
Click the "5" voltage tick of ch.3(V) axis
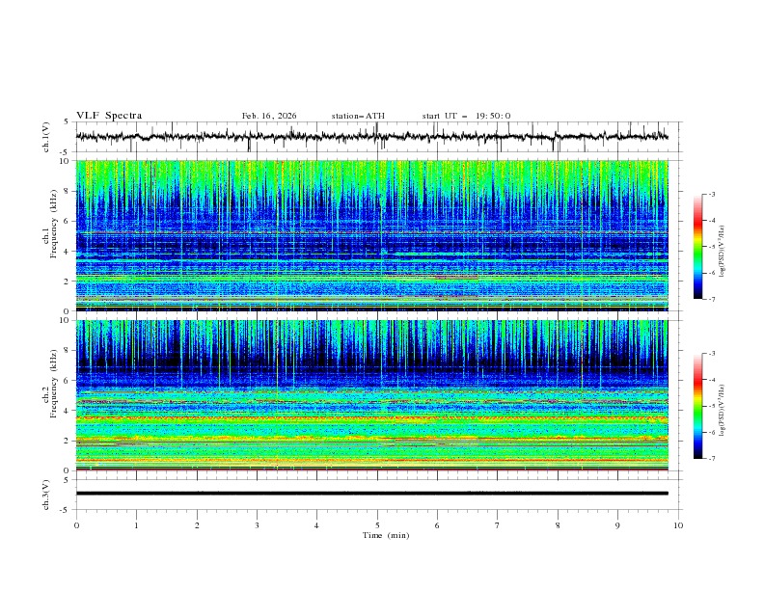[x=67, y=479]
